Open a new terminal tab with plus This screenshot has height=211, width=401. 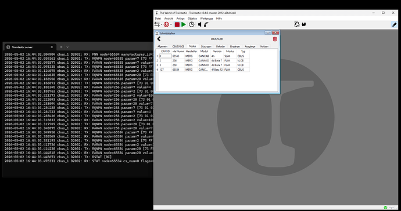click(61, 47)
